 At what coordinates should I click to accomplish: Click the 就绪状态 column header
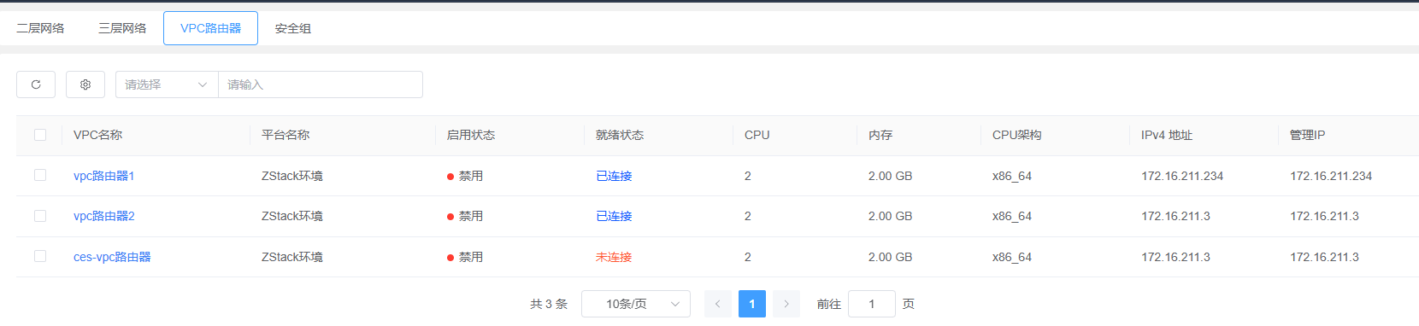(620, 135)
